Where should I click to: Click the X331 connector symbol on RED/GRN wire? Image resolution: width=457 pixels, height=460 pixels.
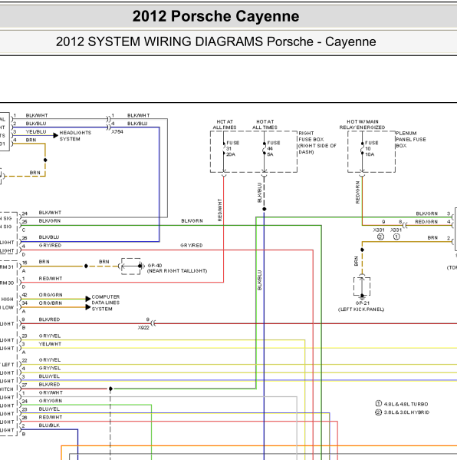pyautogui.click(x=405, y=225)
